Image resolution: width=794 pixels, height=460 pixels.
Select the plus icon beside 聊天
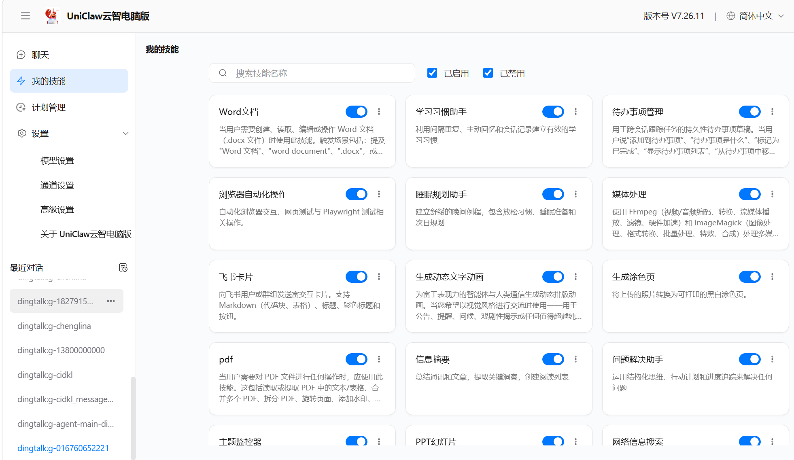[21, 54]
